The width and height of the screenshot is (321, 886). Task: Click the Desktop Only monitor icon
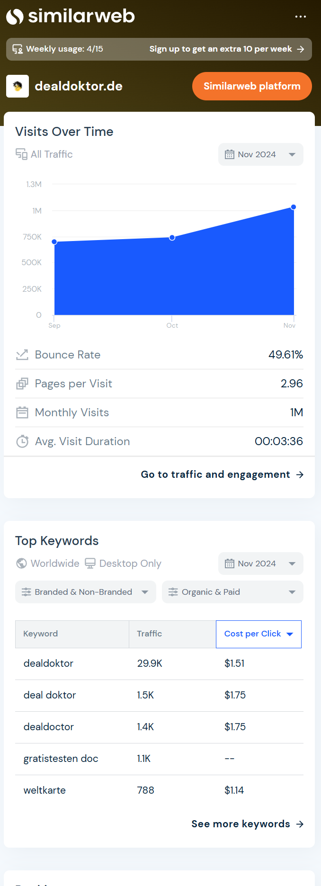(90, 563)
